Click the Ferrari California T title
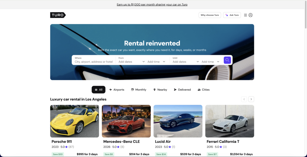Screen dimensions: 307x157 (x=223, y=141)
